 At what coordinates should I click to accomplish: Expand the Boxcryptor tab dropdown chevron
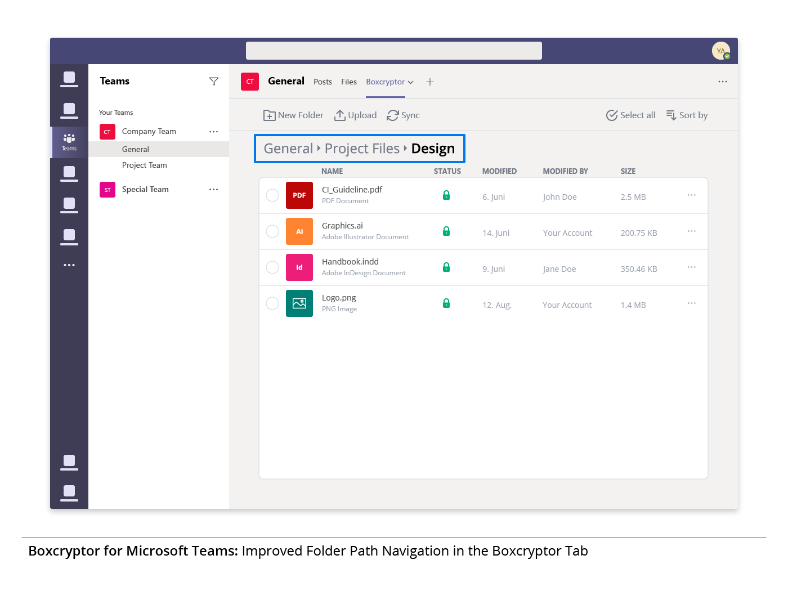pos(411,82)
